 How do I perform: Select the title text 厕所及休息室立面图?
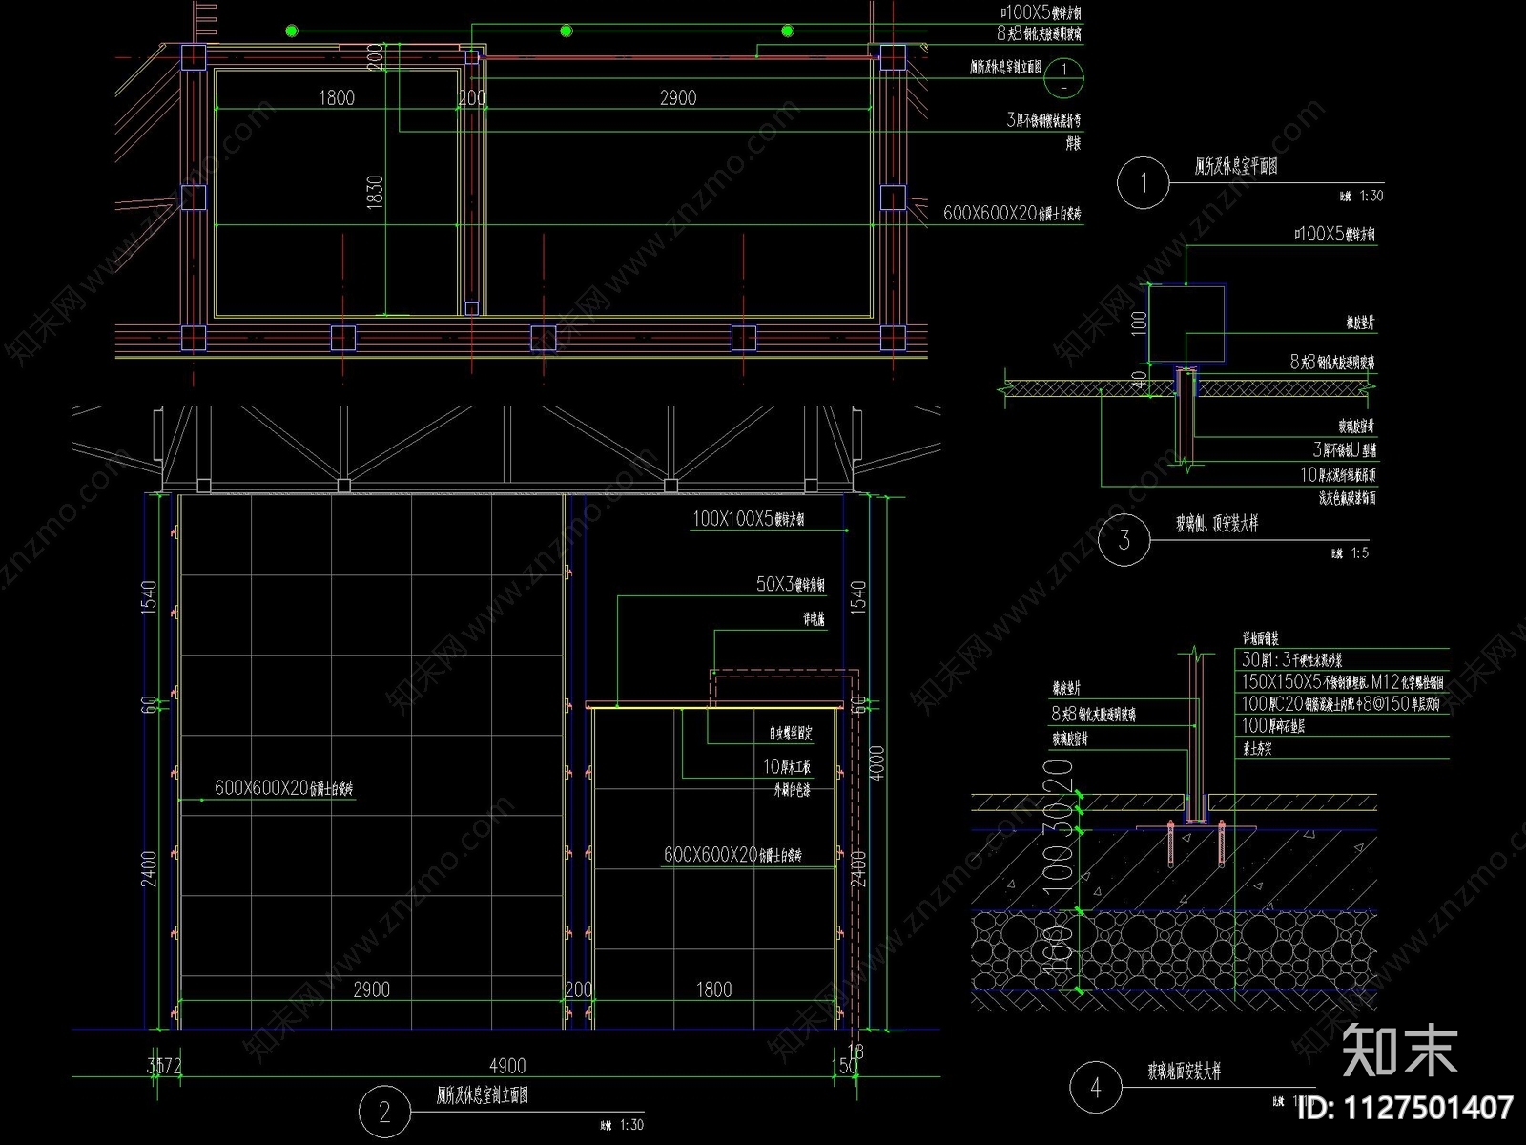tap(483, 1095)
